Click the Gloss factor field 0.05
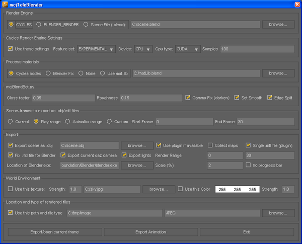The image size is (302, 244). (63, 98)
